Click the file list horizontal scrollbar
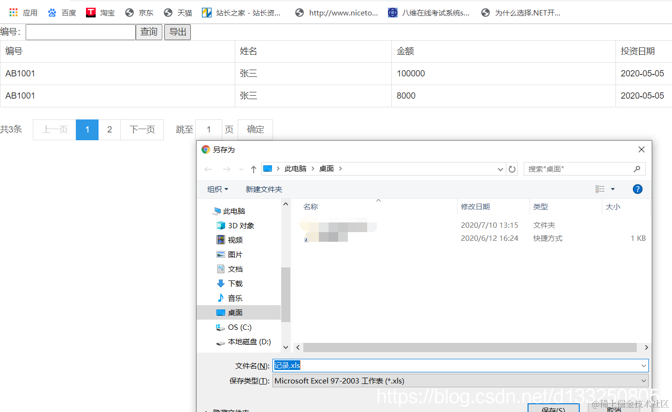Viewport: 672px width, 412px height. [x=470, y=347]
